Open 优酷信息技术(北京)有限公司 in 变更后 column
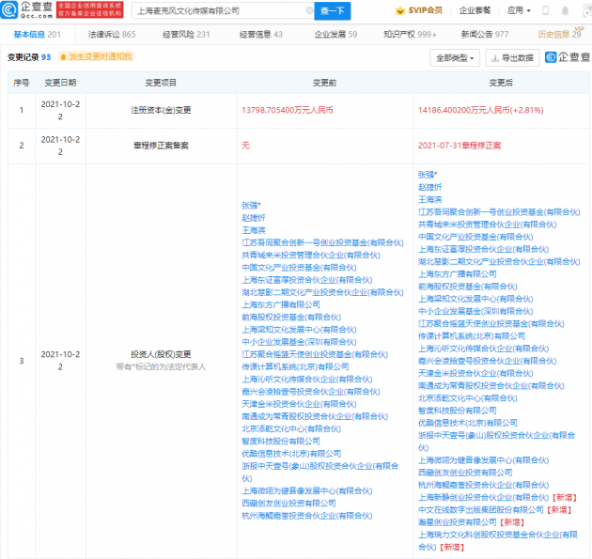Screen dimensions: 592x559 click(x=467, y=423)
